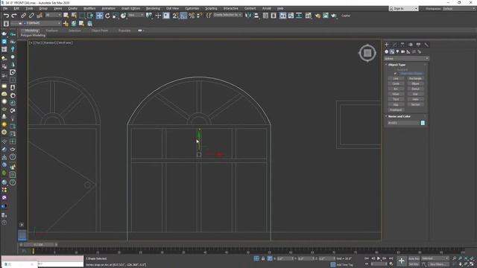Click the Undo arrow icon
477x268 pixels.
(x=6, y=16)
